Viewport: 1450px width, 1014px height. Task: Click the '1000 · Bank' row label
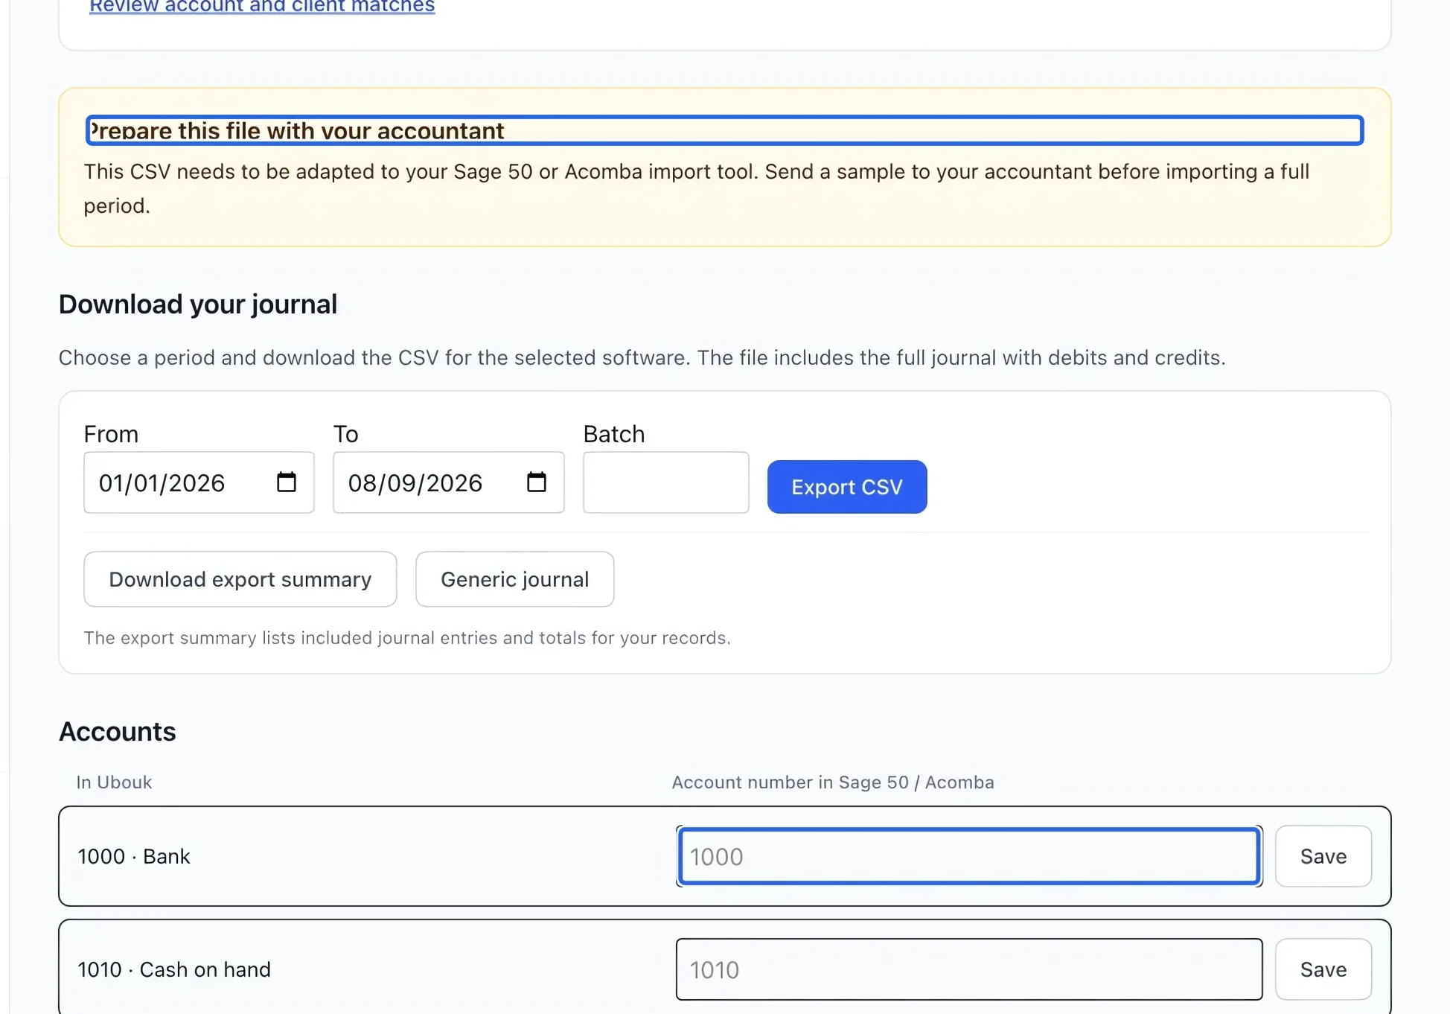tap(134, 856)
